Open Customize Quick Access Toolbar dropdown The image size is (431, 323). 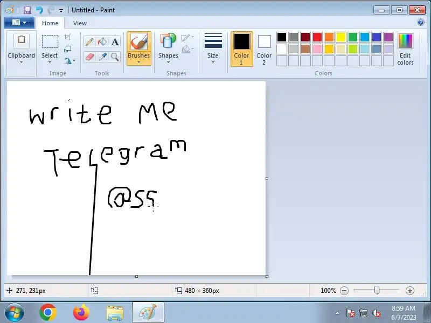pos(61,11)
